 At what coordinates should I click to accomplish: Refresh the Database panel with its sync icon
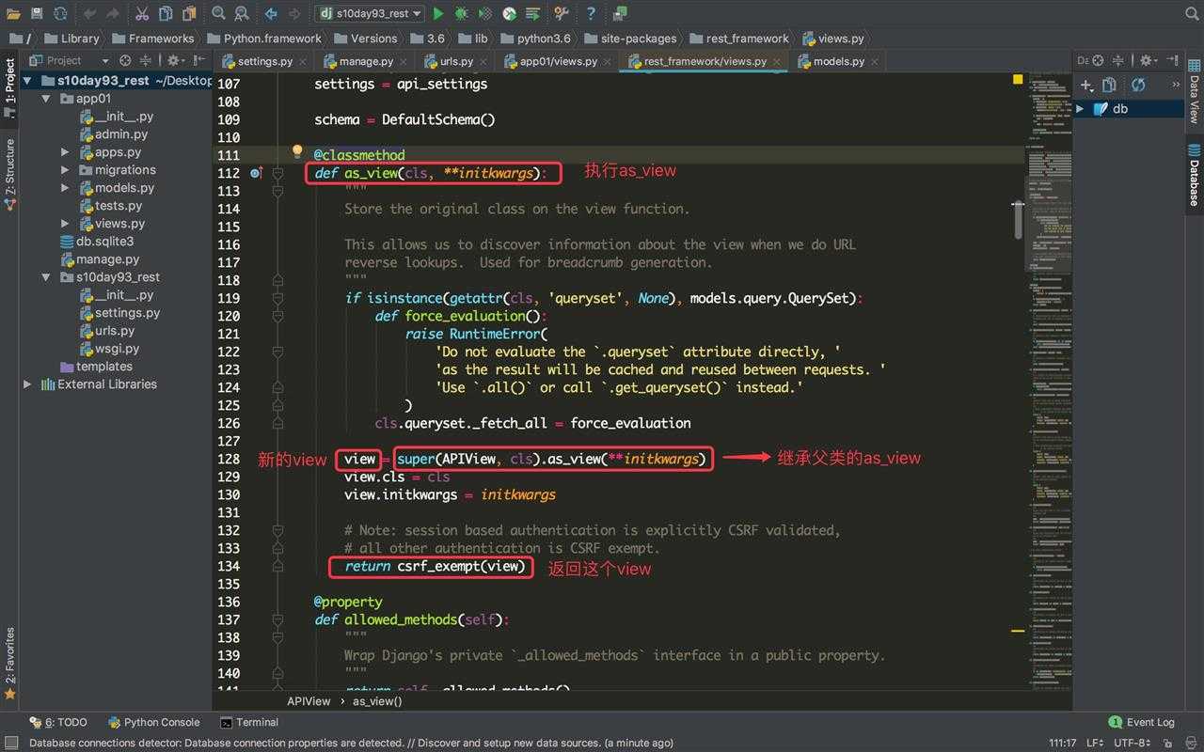point(1138,85)
